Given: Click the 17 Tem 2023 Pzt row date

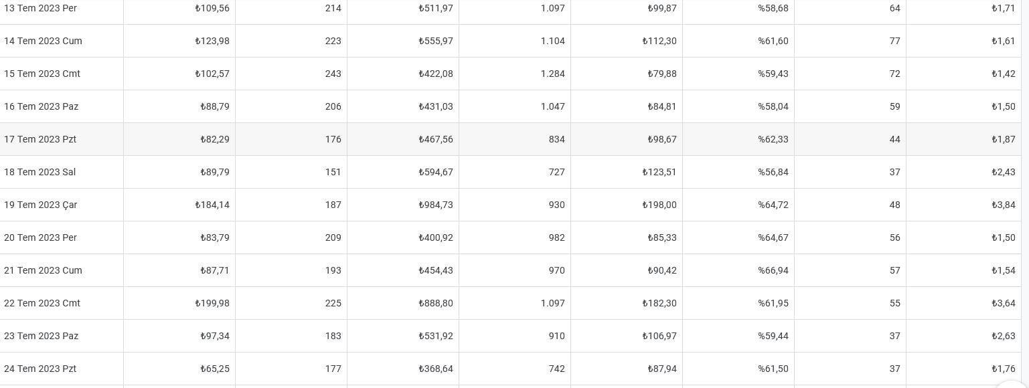Looking at the screenshot, I should tap(62, 139).
